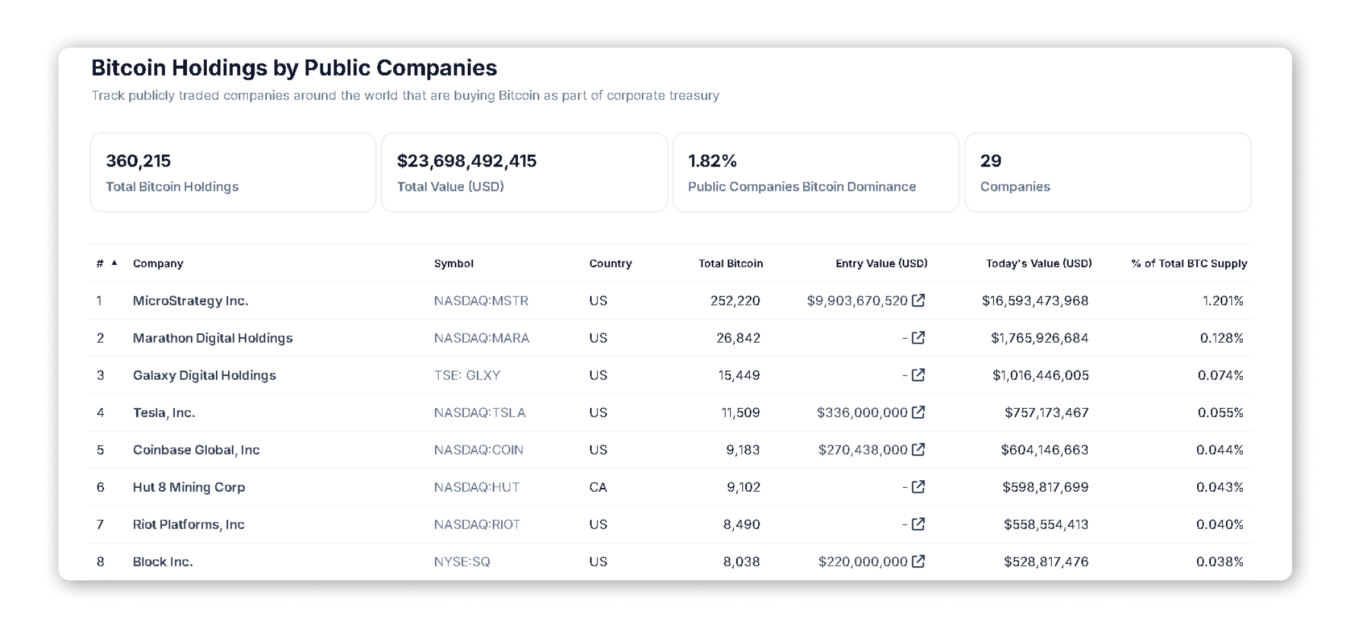Image resolution: width=1350 pixels, height=628 pixels.
Task: Toggle sort arrow beside the # column
Action: tap(114, 263)
